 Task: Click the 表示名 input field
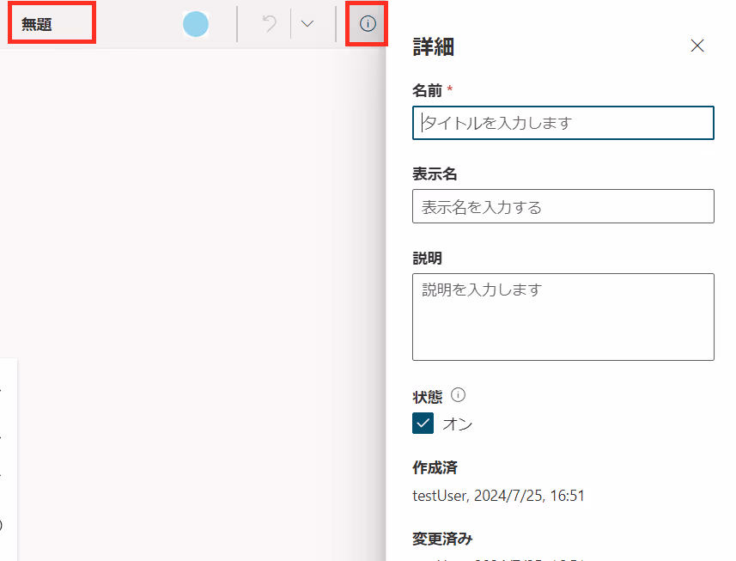(x=563, y=206)
